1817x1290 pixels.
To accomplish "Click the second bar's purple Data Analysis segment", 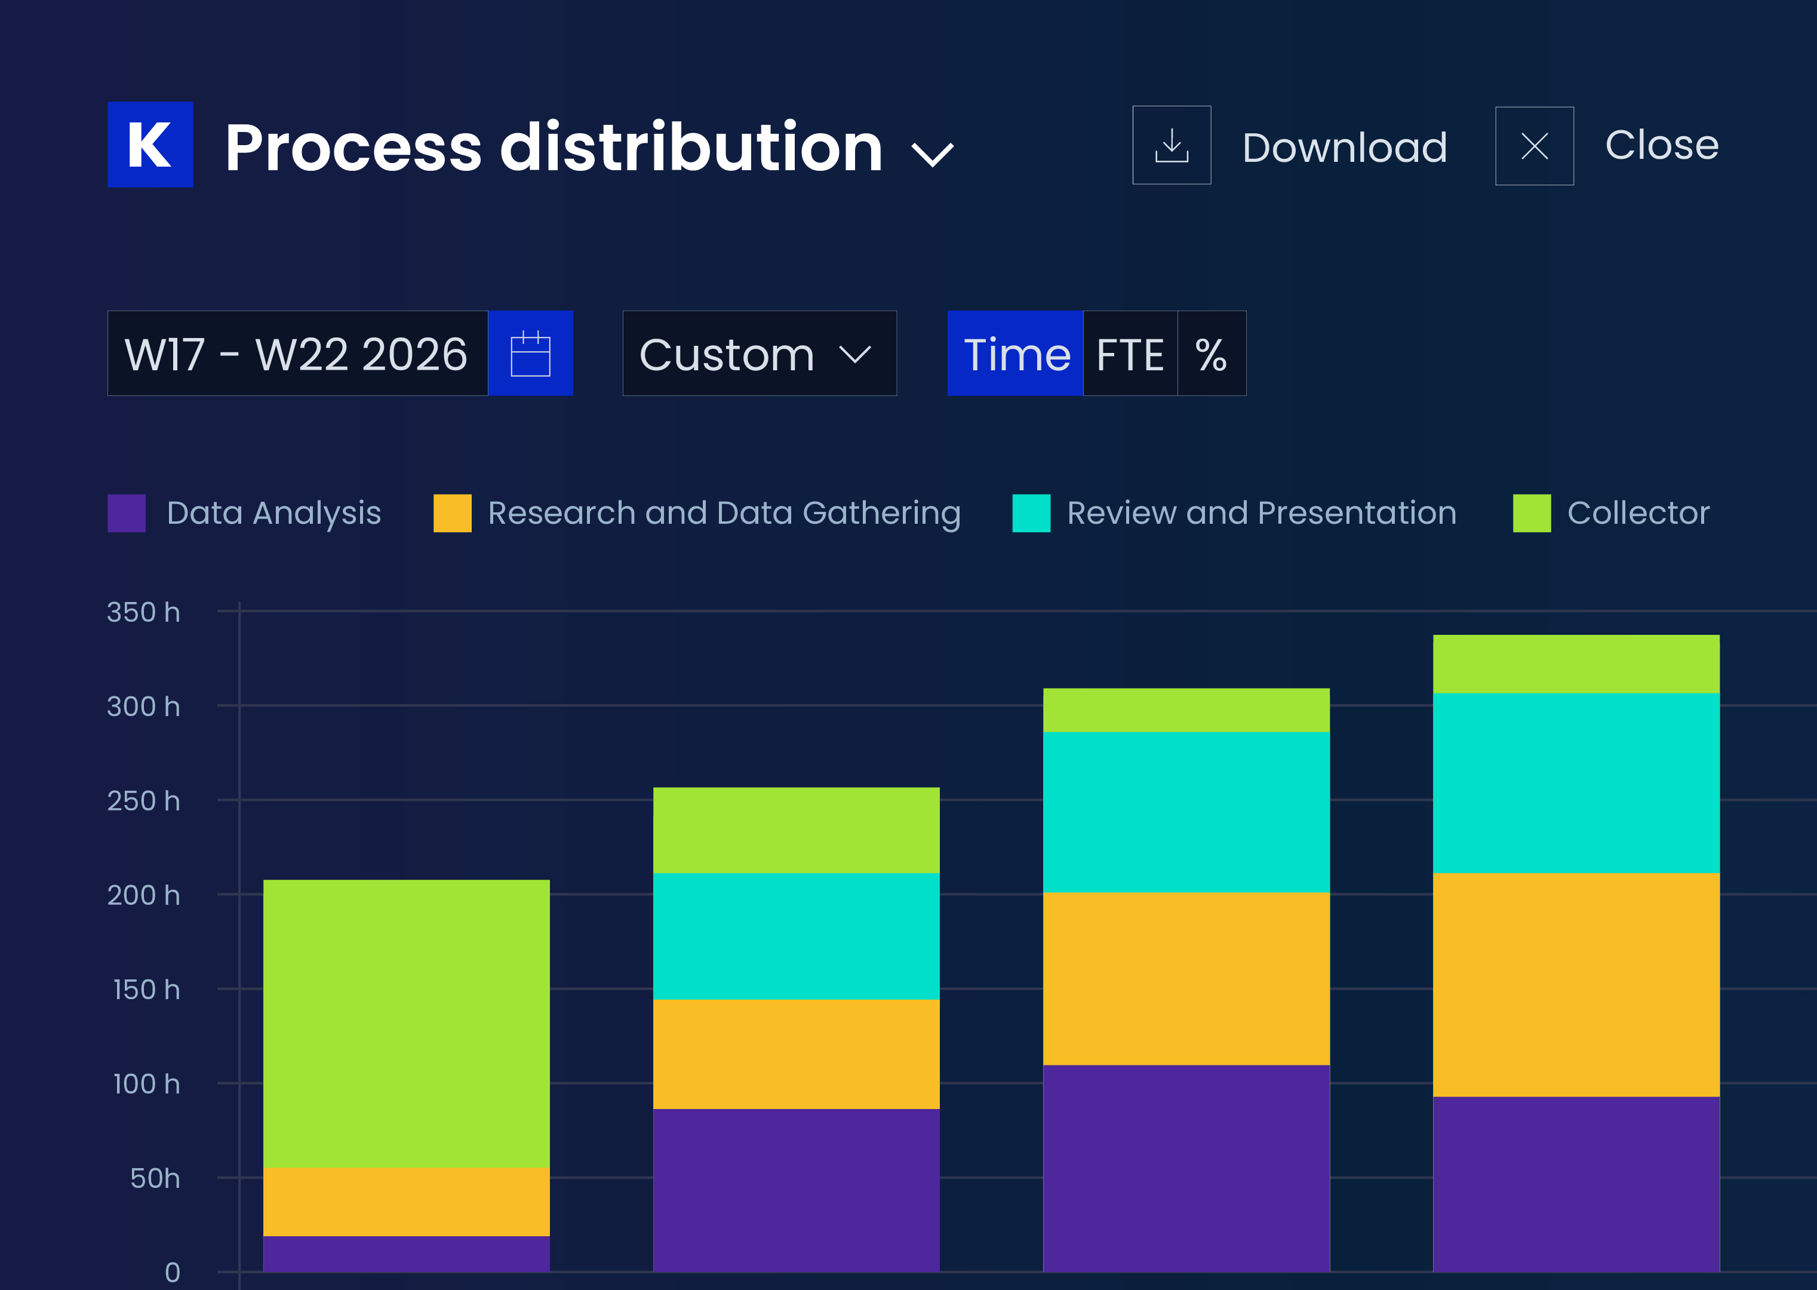I will pyautogui.click(x=797, y=1190).
